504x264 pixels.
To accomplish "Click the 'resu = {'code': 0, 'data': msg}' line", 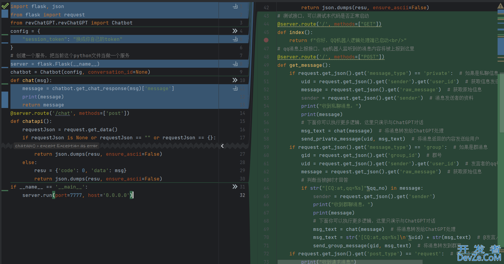I will 80,170.
